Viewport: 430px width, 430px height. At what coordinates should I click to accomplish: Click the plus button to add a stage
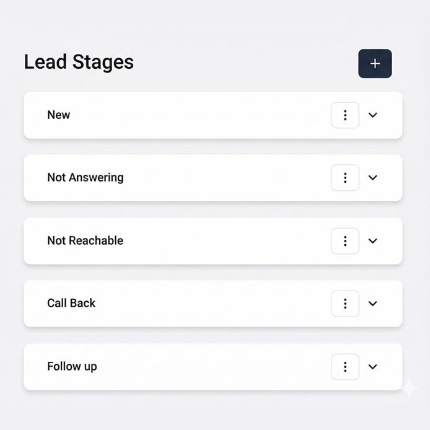tap(375, 64)
